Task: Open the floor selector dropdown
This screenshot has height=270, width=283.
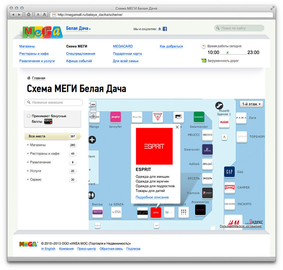Action: coord(252,104)
